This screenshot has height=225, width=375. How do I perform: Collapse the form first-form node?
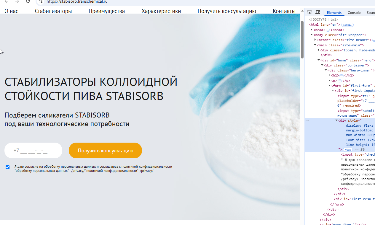coord(329,86)
